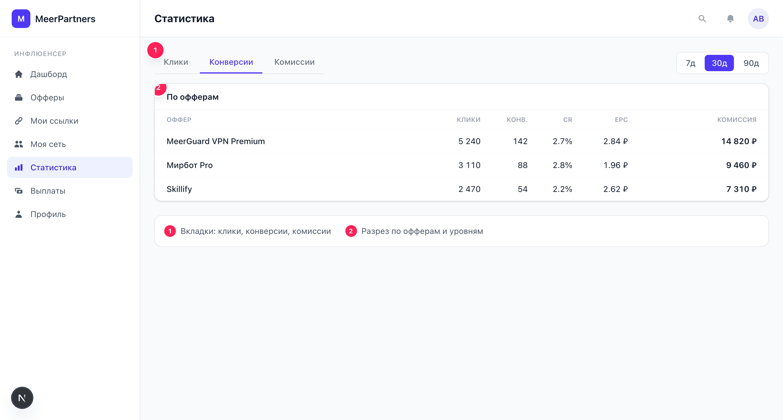The height and width of the screenshot is (420, 783).
Task: Click the КОМИССИЯ column header
Action: 737,120
